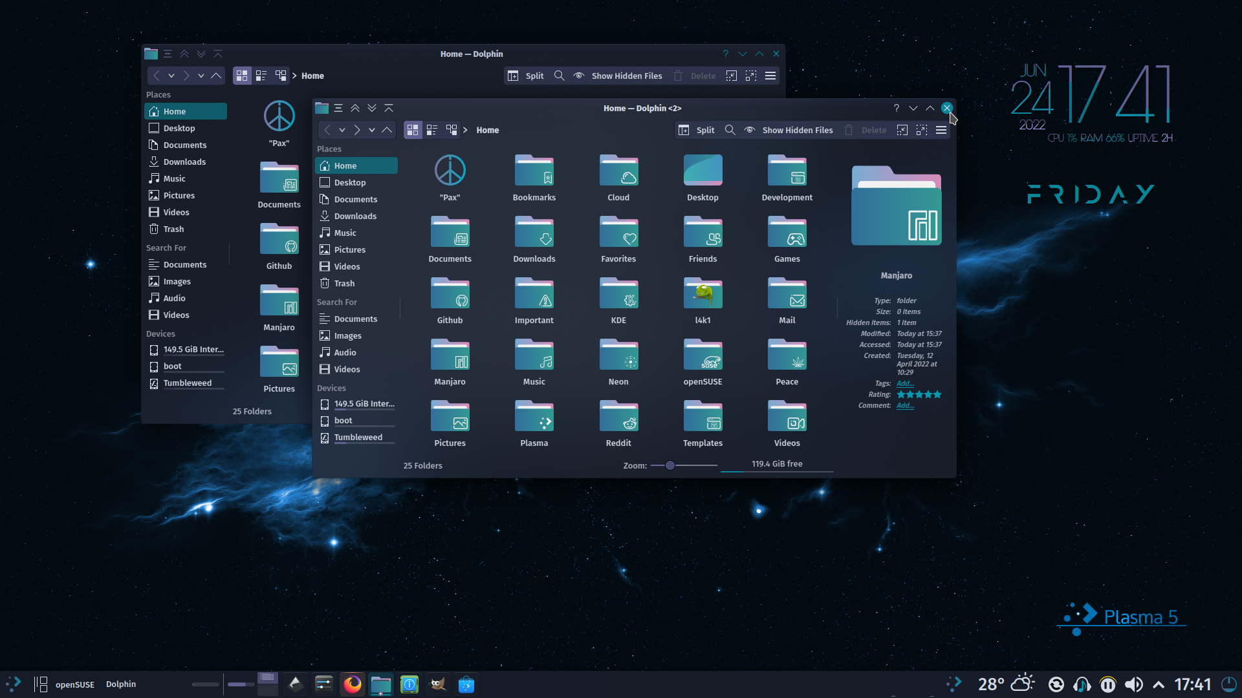The image size is (1242, 698).
Task: Expand breadcrumb chevron before Home in Dolphin <2>
Action: pyautogui.click(x=465, y=130)
